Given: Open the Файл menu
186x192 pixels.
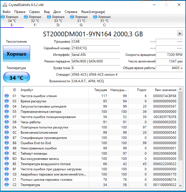Looking at the screenshot, I should [7, 12].
